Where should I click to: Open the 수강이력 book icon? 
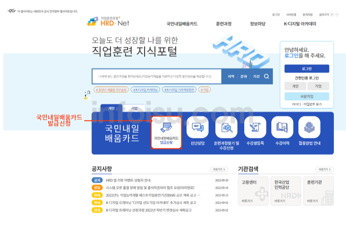point(282,127)
